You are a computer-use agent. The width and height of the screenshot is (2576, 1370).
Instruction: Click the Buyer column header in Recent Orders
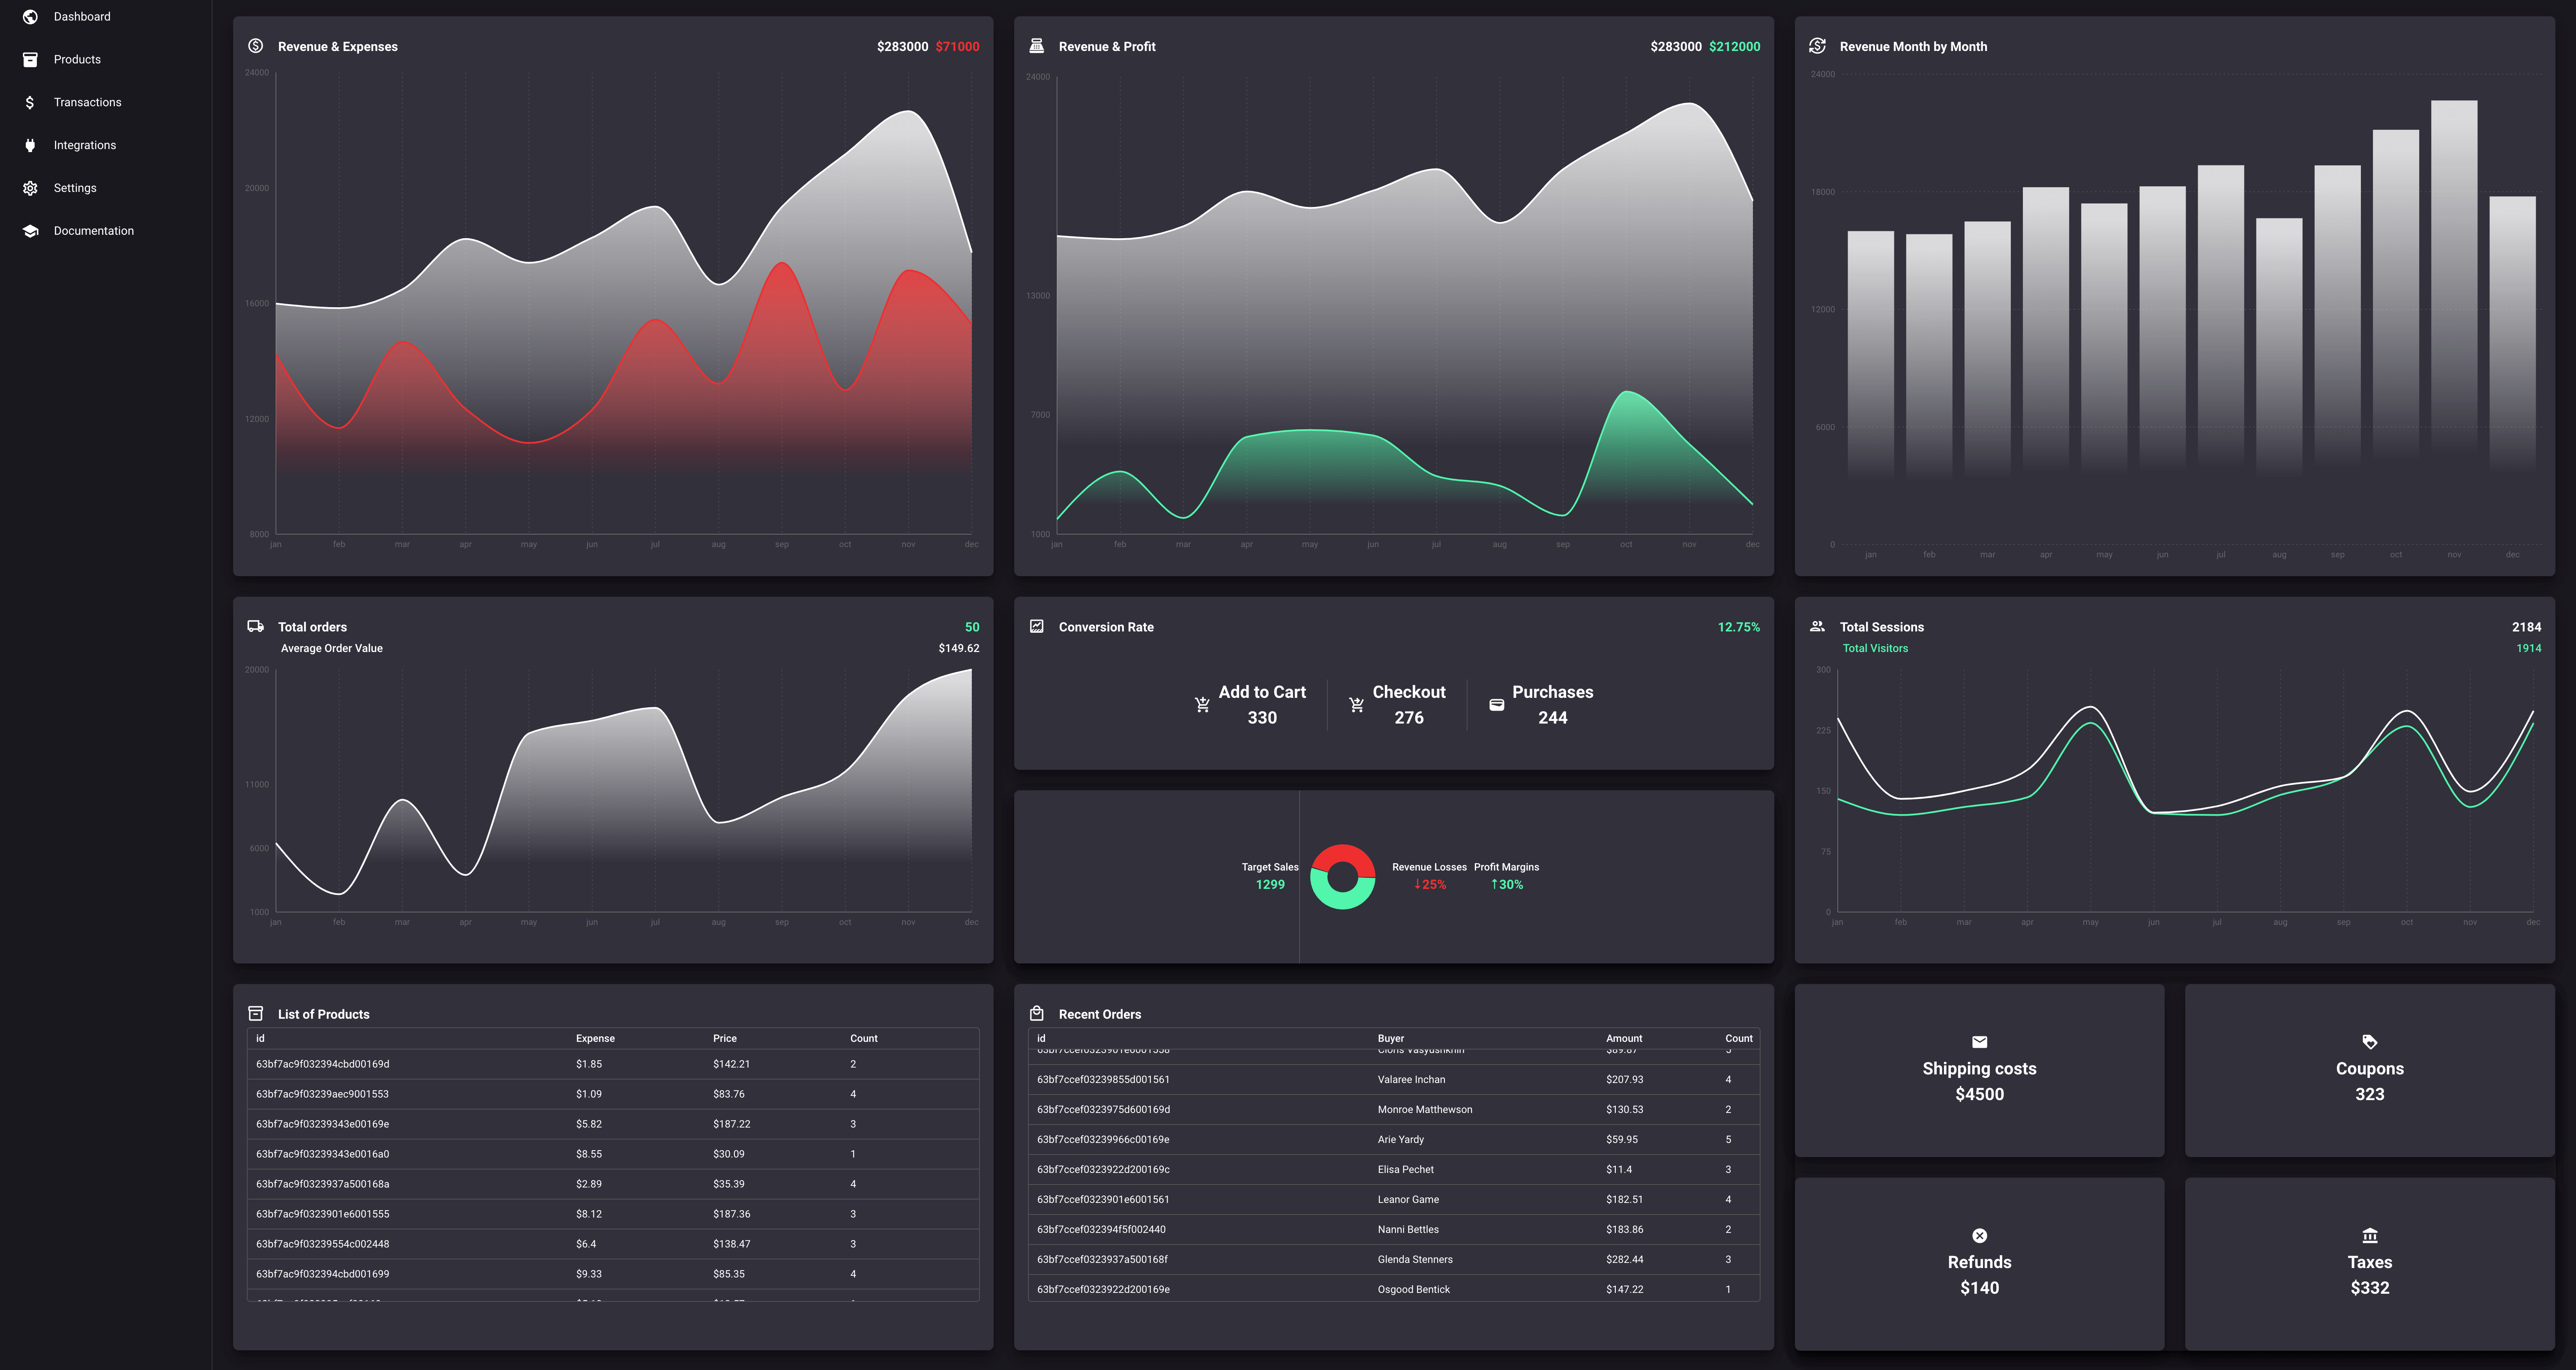1390,1039
